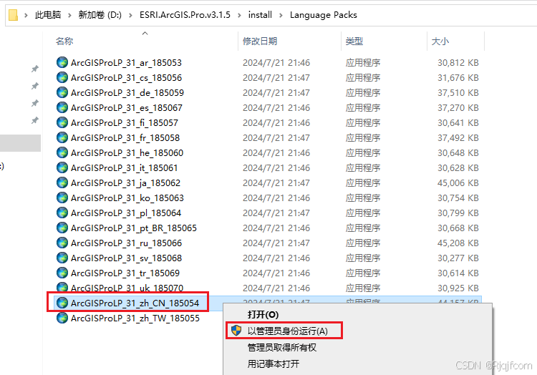The image size is (537, 375).
Task: Go to install breadcrumb folder
Action: point(260,15)
